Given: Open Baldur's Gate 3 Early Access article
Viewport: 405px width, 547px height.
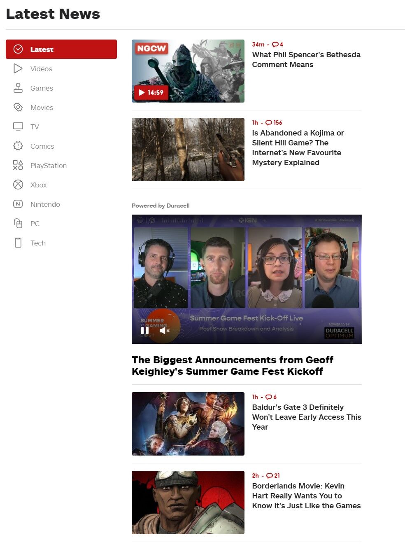Looking at the screenshot, I should coord(307,417).
